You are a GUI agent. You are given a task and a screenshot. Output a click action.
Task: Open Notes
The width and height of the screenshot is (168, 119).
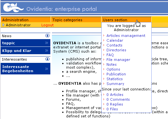[112, 64]
